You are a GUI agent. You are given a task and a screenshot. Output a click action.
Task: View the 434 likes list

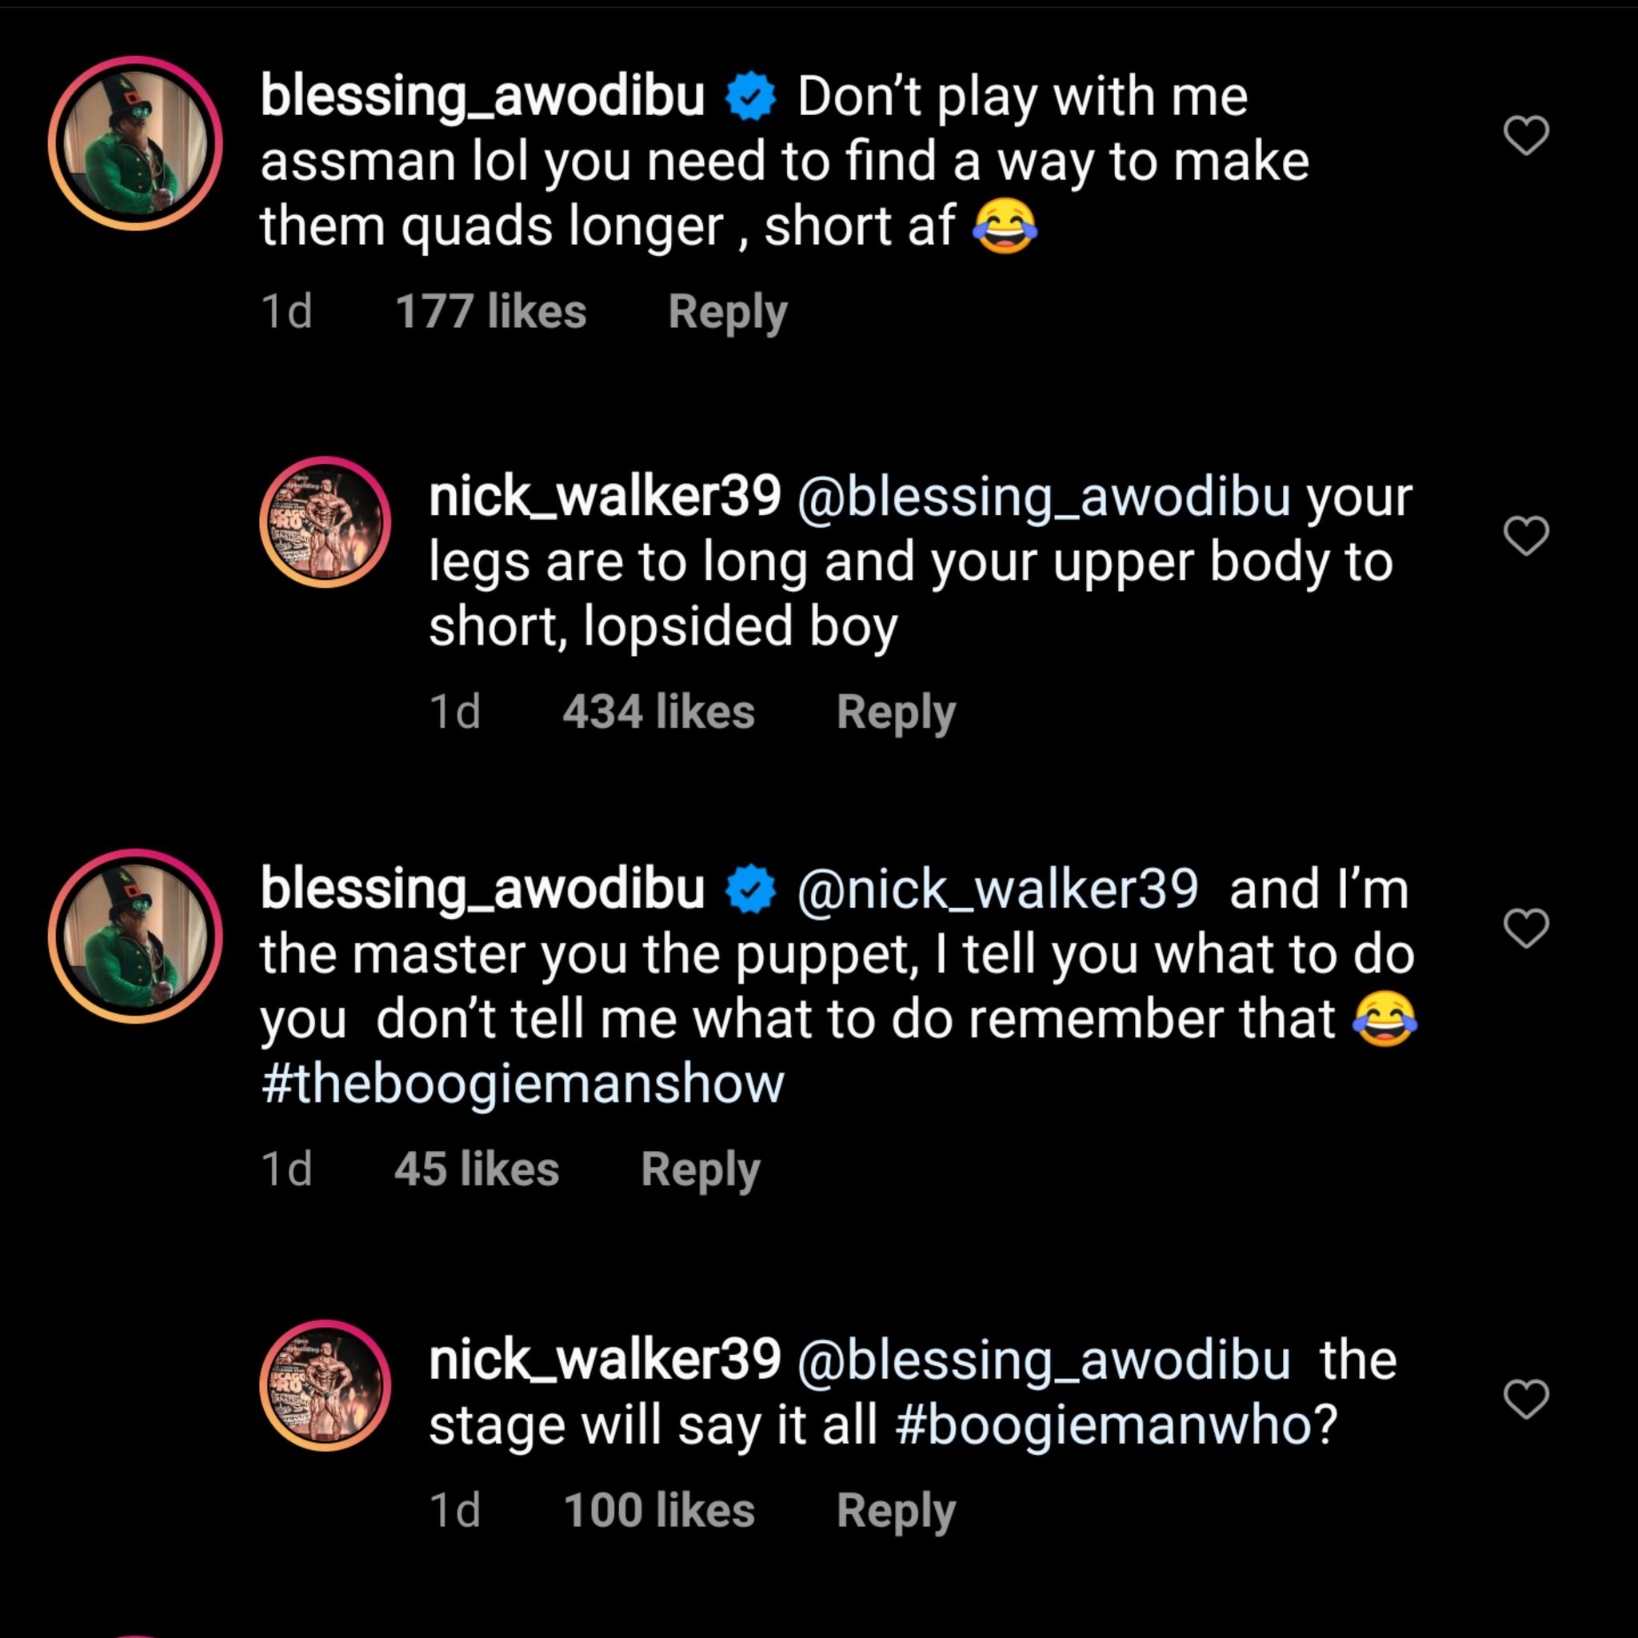pyautogui.click(x=658, y=711)
